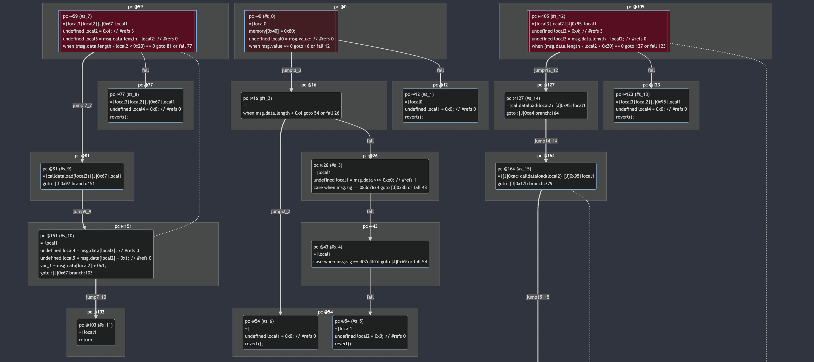Click the pc @54 (#s_6) revert node
Screen dimensions: 814x362
click(x=280, y=332)
